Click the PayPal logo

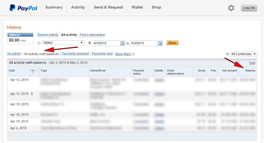23,8
